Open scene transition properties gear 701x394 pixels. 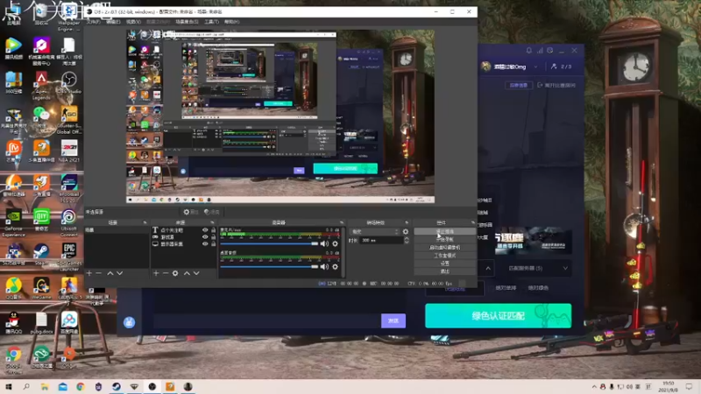tap(406, 231)
